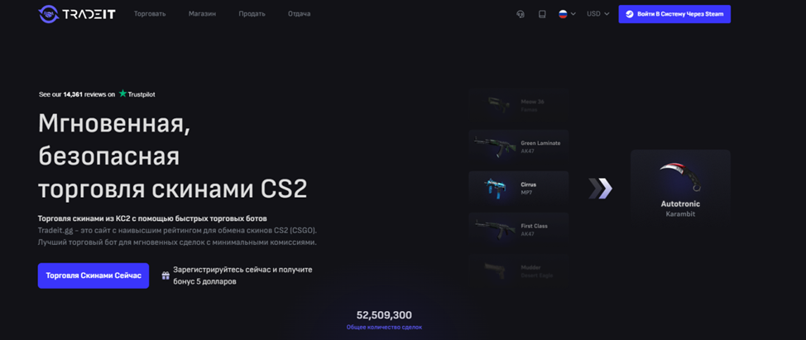
Task: Click Войти В Систему Через Steam button
Action: point(674,14)
